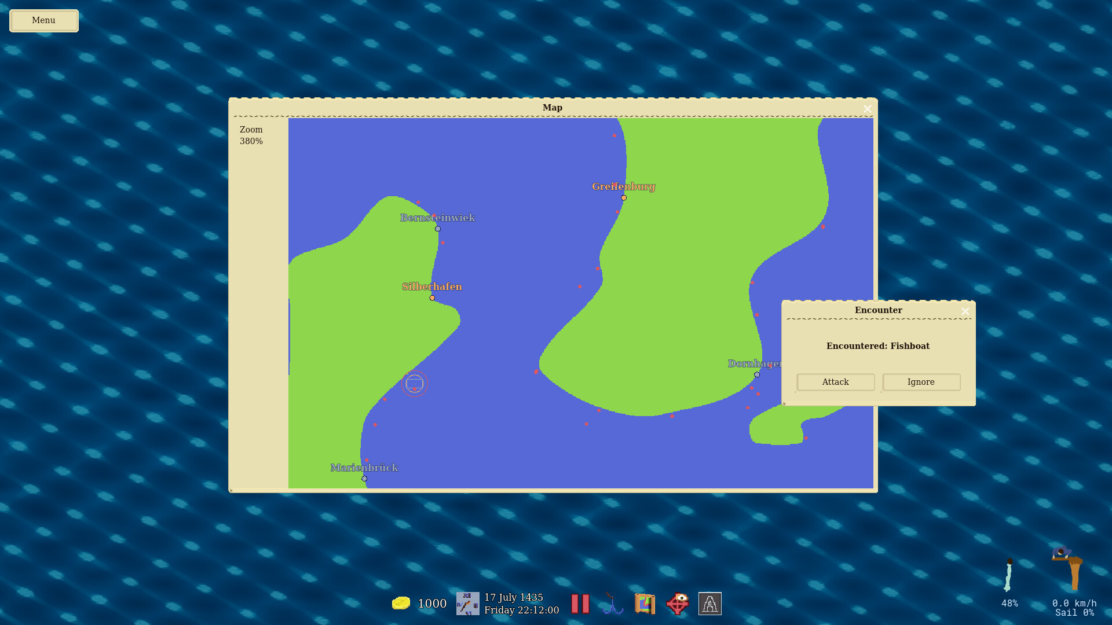
Task: Toggle the map scroll icon
Action: pos(645,604)
